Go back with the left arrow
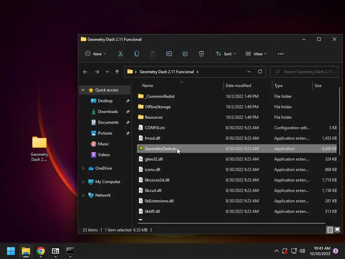The height and width of the screenshot is (259, 345). click(85, 72)
